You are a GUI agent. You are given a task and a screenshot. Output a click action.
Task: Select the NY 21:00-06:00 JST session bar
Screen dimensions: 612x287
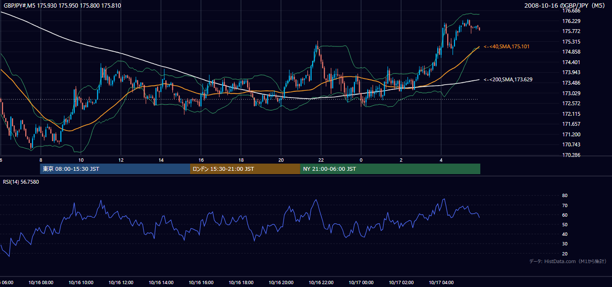pyautogui.click(x=390, y=169)
